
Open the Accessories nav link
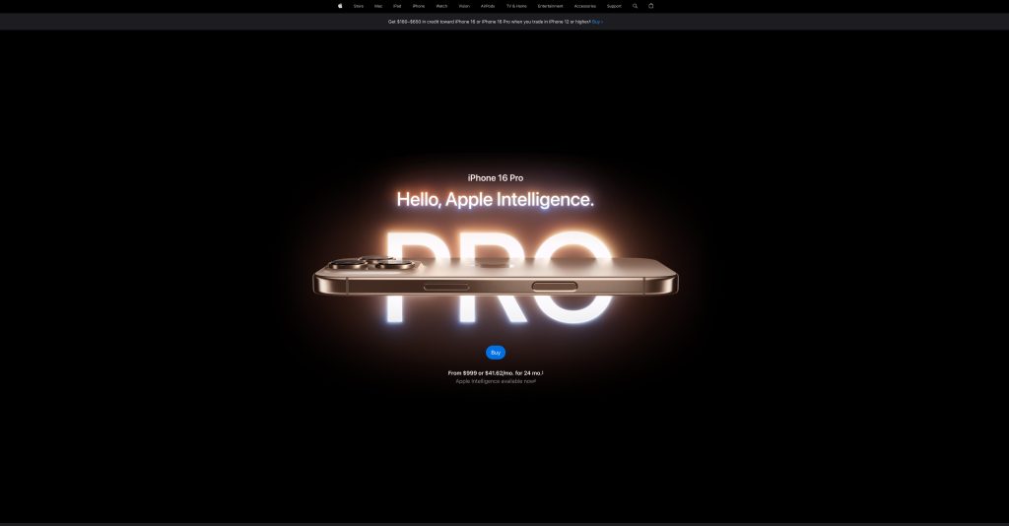point(585,6)
